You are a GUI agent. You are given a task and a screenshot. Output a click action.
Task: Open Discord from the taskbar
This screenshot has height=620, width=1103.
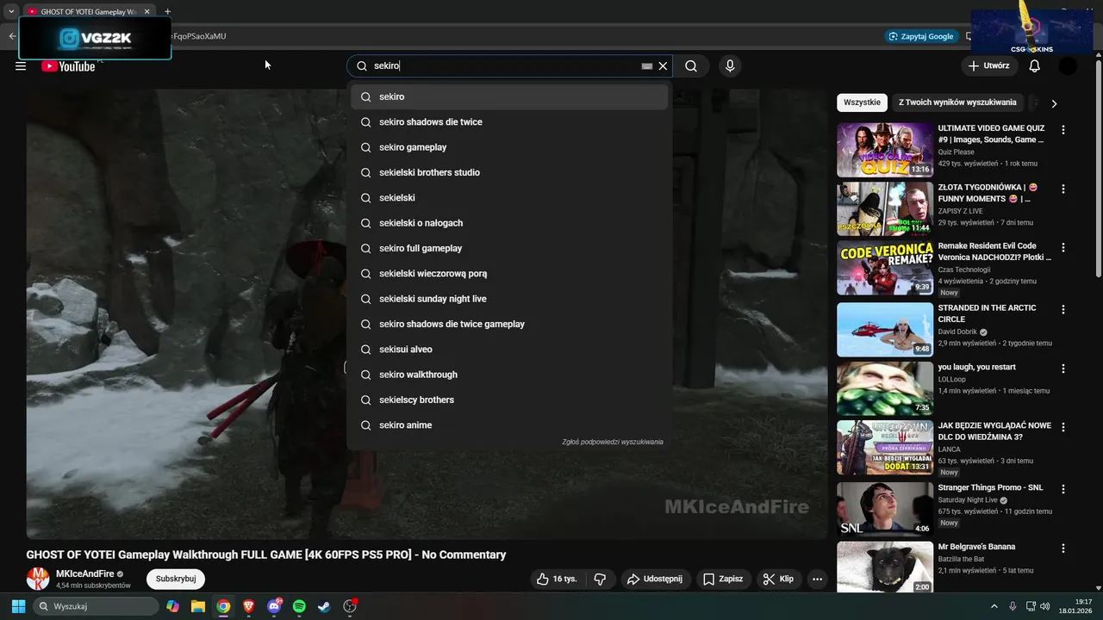coord(274,606)
